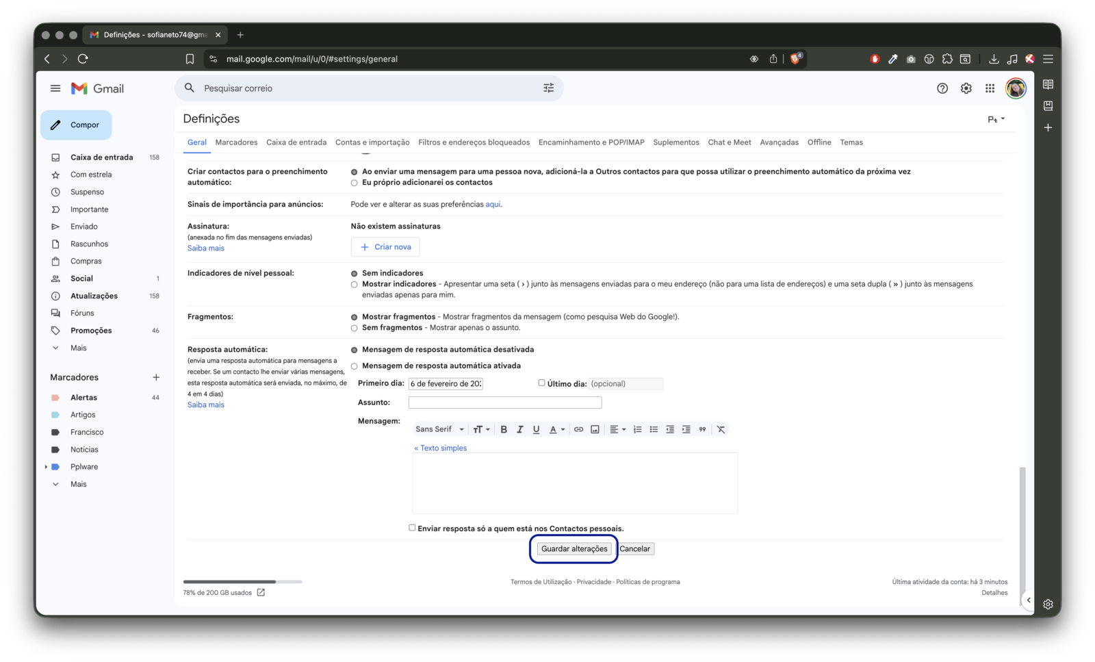Tick 'Enviar resposta só a quem está nos Contactos'
Image resolution: width=1095 pixels, height=662 pixels.
[x=412, y=528]
